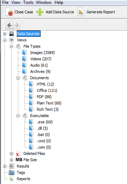
Task: Select .bat (0) in the tree
Action: click(43, 135)
